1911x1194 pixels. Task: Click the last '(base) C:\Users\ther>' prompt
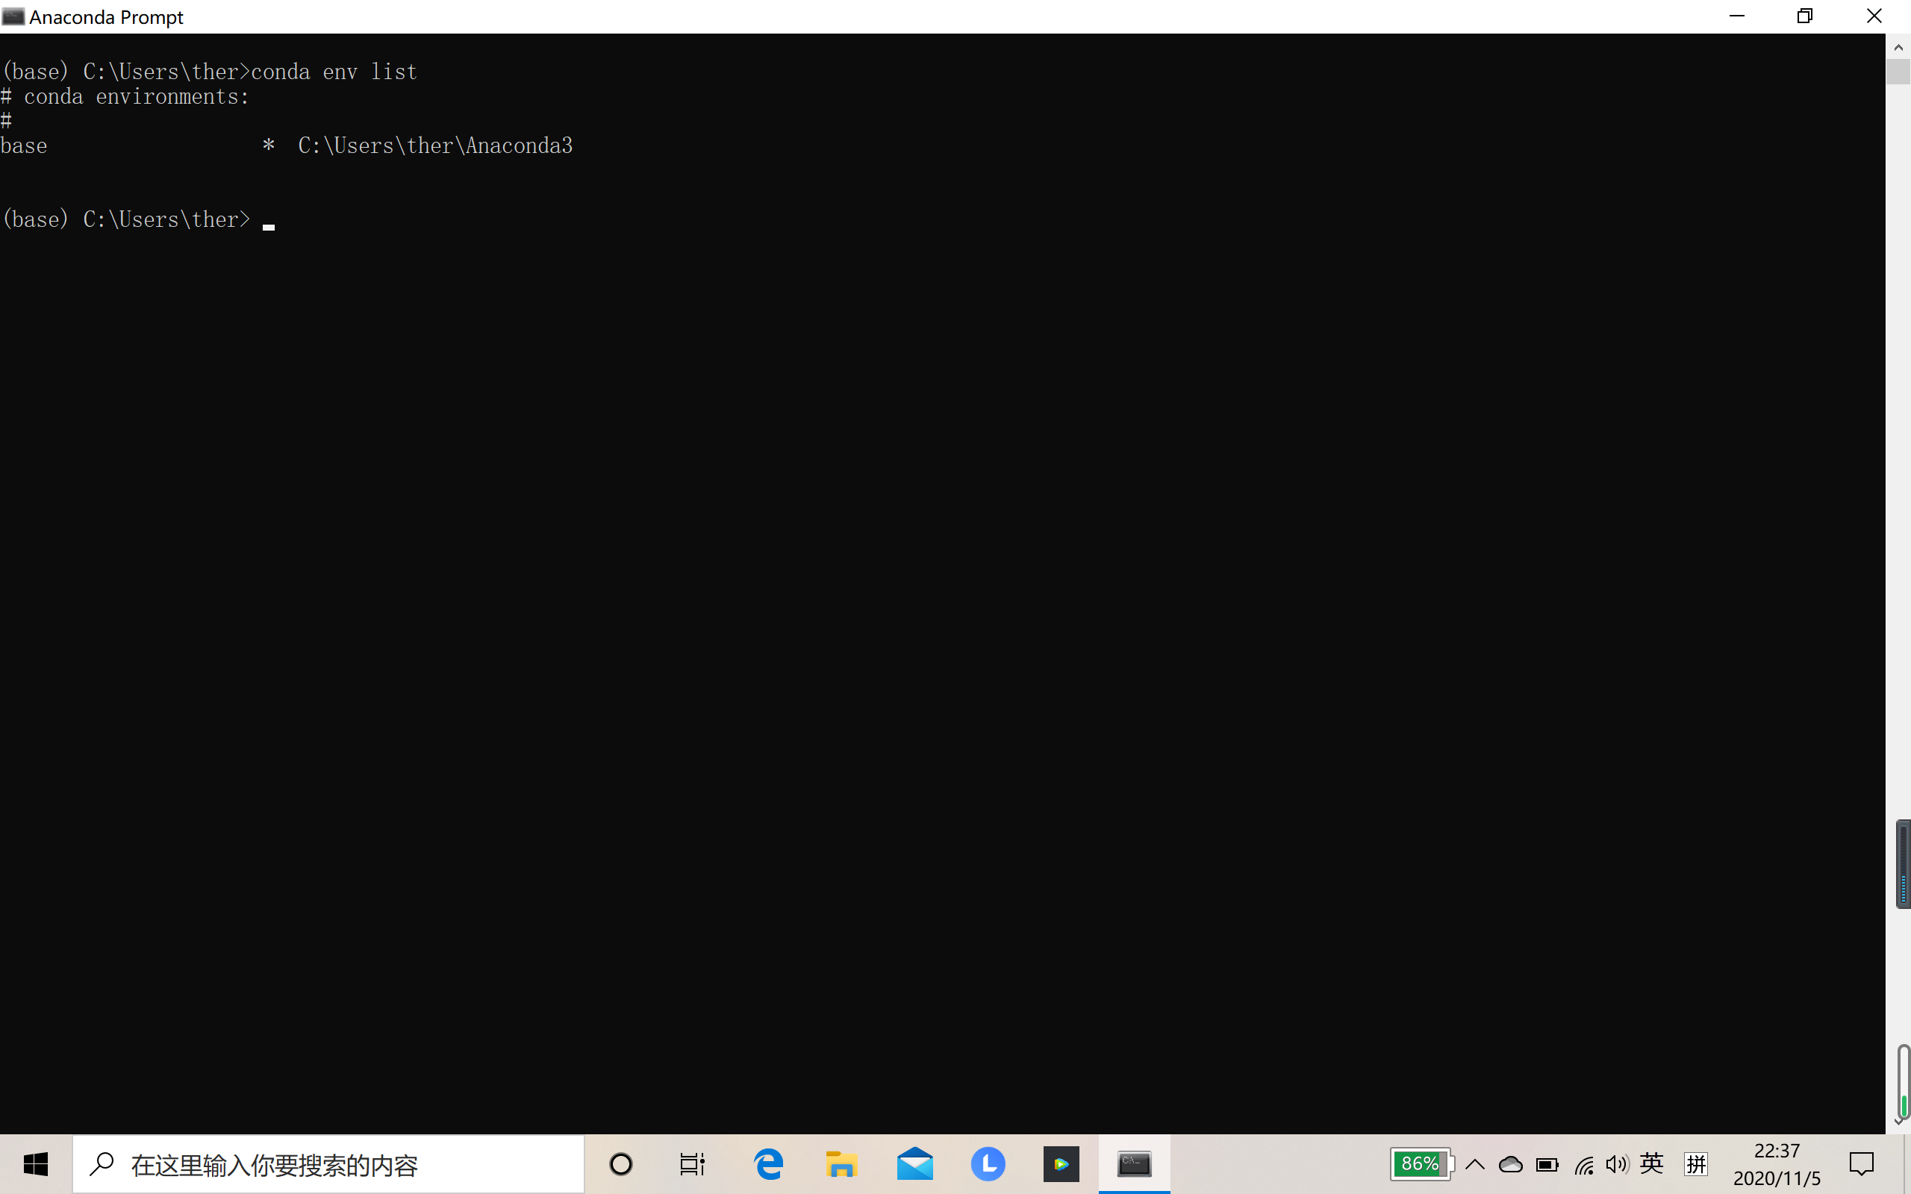point(126,219)
